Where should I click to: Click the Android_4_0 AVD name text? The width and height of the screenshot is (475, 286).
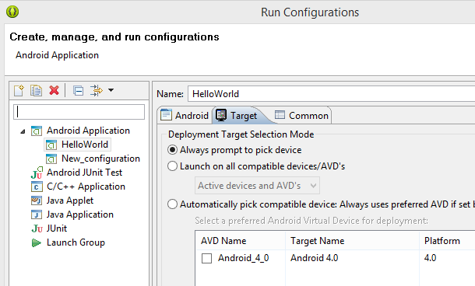click(x=243, y=258)
